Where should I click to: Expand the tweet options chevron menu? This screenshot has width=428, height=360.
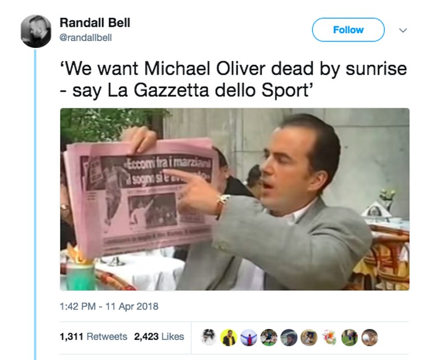point(403,30)
